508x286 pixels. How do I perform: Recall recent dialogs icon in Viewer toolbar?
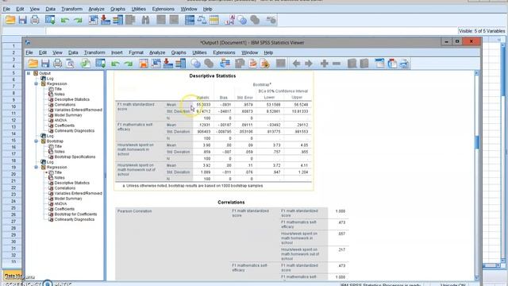101,64
